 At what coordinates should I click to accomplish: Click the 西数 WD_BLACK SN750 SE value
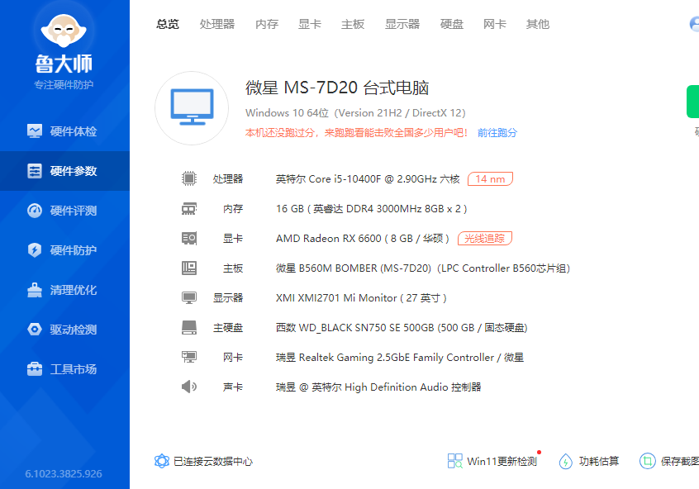(x=402, y=328)
